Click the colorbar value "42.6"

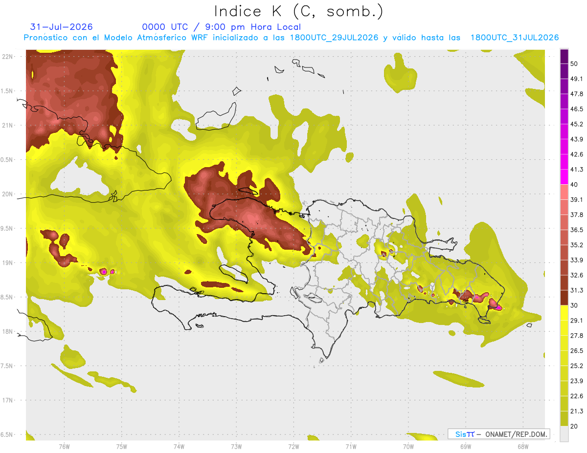click(577, 154)
